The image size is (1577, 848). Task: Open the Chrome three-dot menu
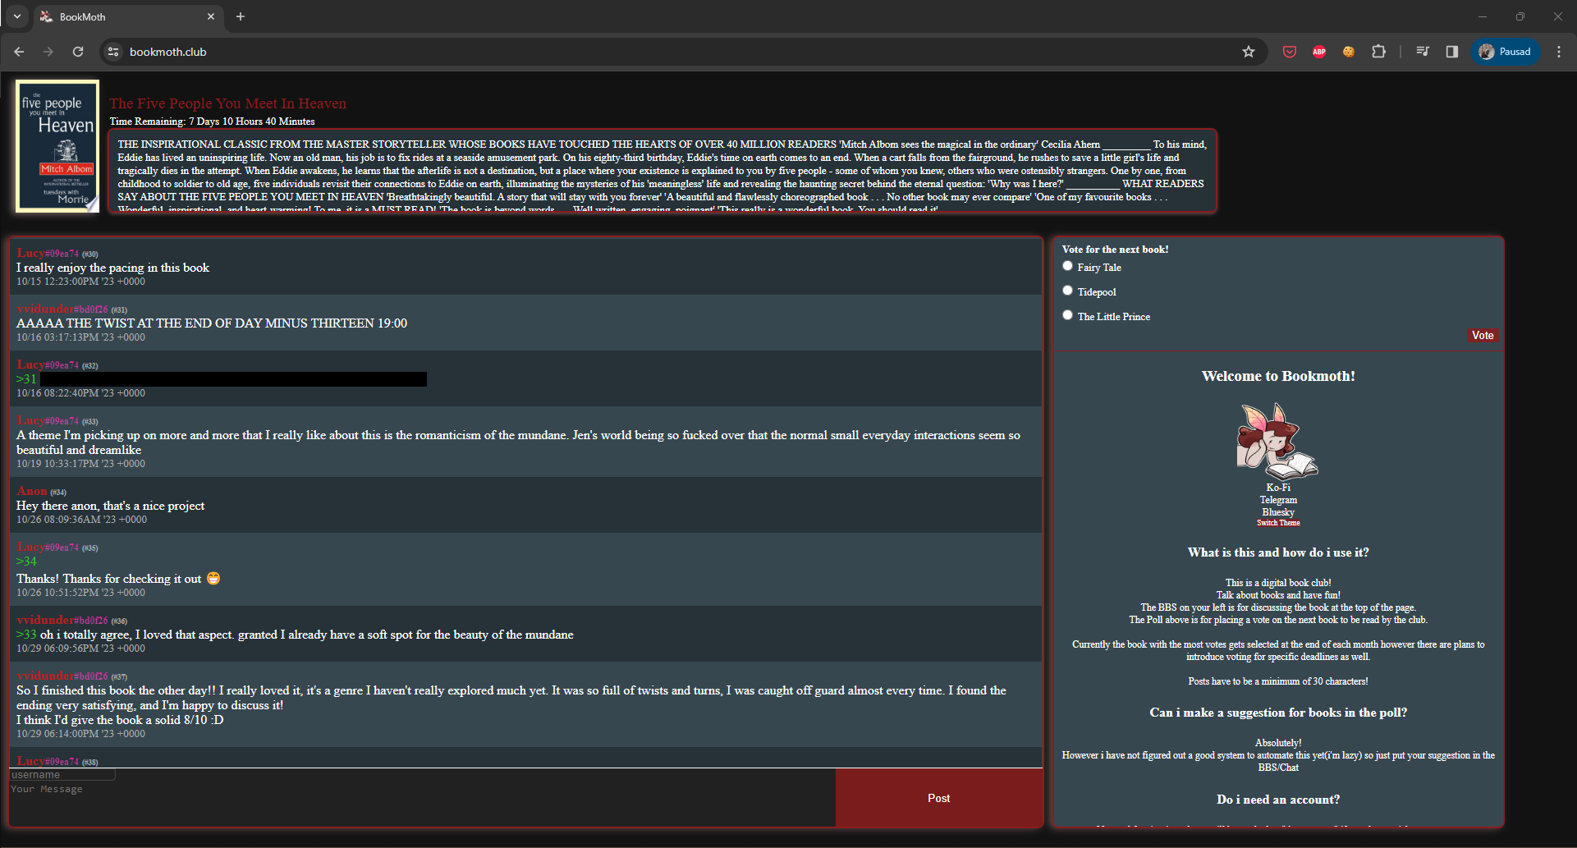[x=1559, y=52]
